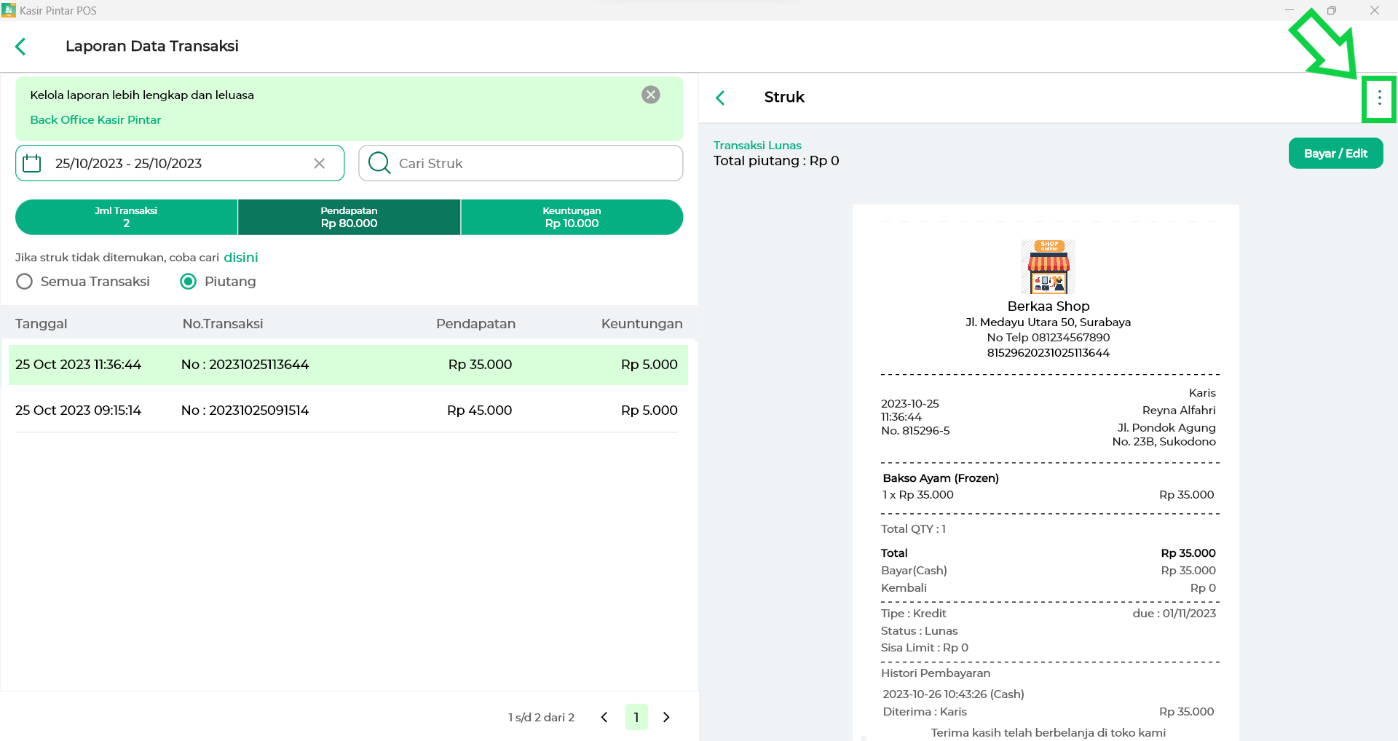Click the disini link to find receipts
Screen dimensions: 1398x741
point(240,258)
